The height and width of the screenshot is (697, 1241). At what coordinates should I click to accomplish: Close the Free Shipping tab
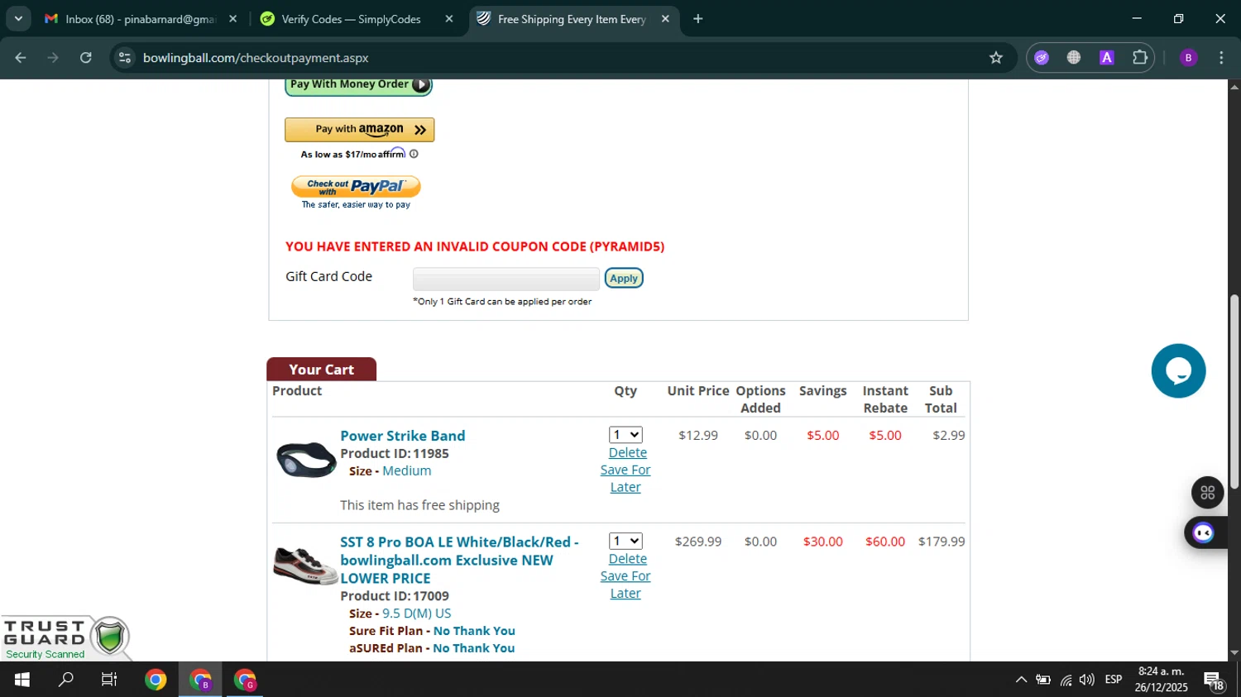pos(665,19)
